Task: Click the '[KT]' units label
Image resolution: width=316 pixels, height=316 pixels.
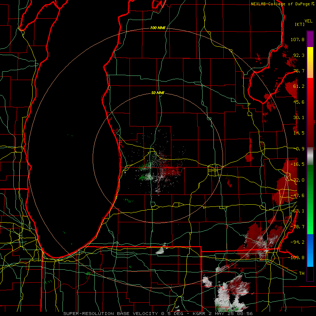Action: [x=299, y=24]
